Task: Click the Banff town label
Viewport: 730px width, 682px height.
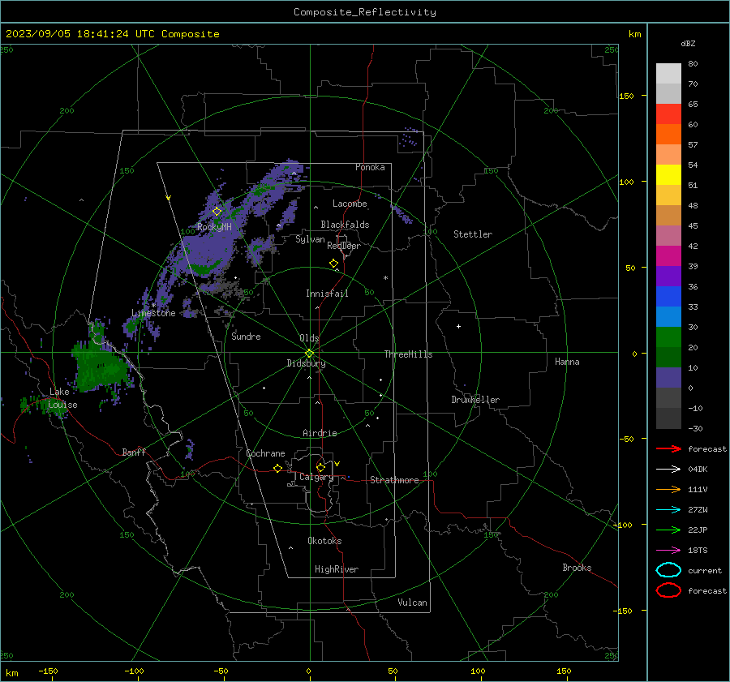Action: point(134,453)
